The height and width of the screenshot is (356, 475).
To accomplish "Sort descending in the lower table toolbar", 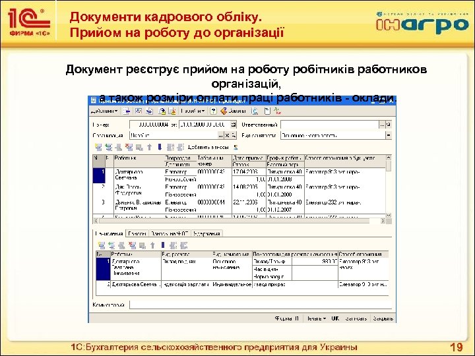I will pyautogui.click(x=183, y=245).
